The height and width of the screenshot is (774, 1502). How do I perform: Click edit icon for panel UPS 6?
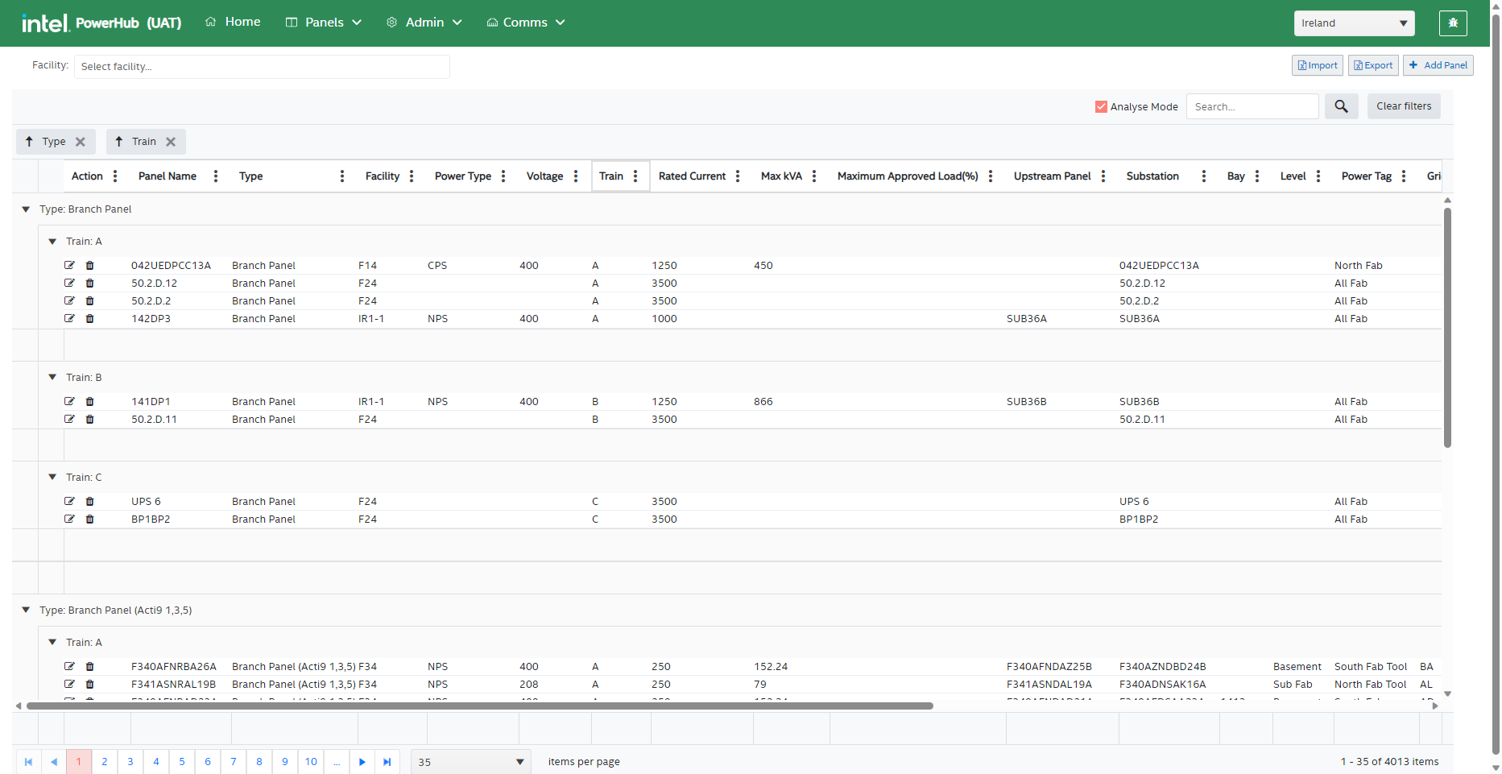(x=69, y=501)
